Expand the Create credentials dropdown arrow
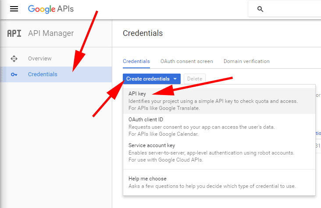The height and width of the screenshot is (208, 321). pyautogui.click(x=175, y=79)
